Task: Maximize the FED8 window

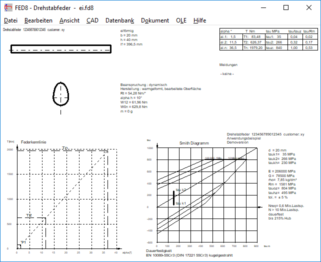Action: point(286,8)
